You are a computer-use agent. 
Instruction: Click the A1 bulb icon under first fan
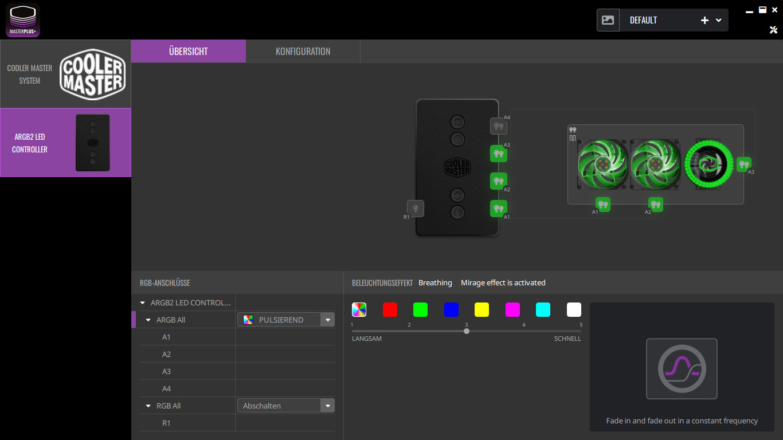[x=602, y=205]
